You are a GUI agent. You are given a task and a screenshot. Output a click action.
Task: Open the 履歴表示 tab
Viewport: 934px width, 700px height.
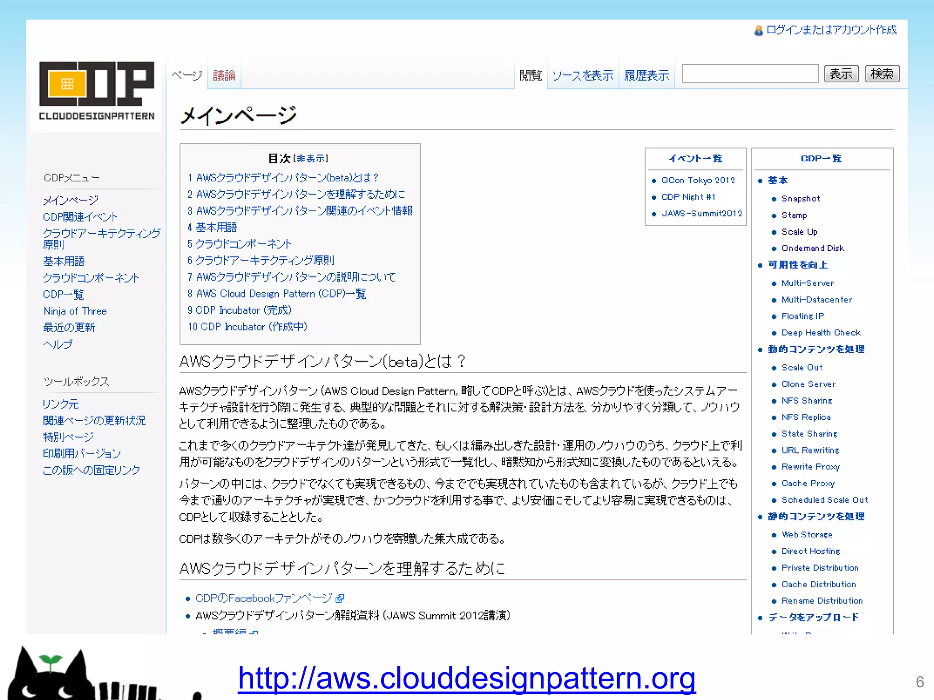[x=647, y=75]
